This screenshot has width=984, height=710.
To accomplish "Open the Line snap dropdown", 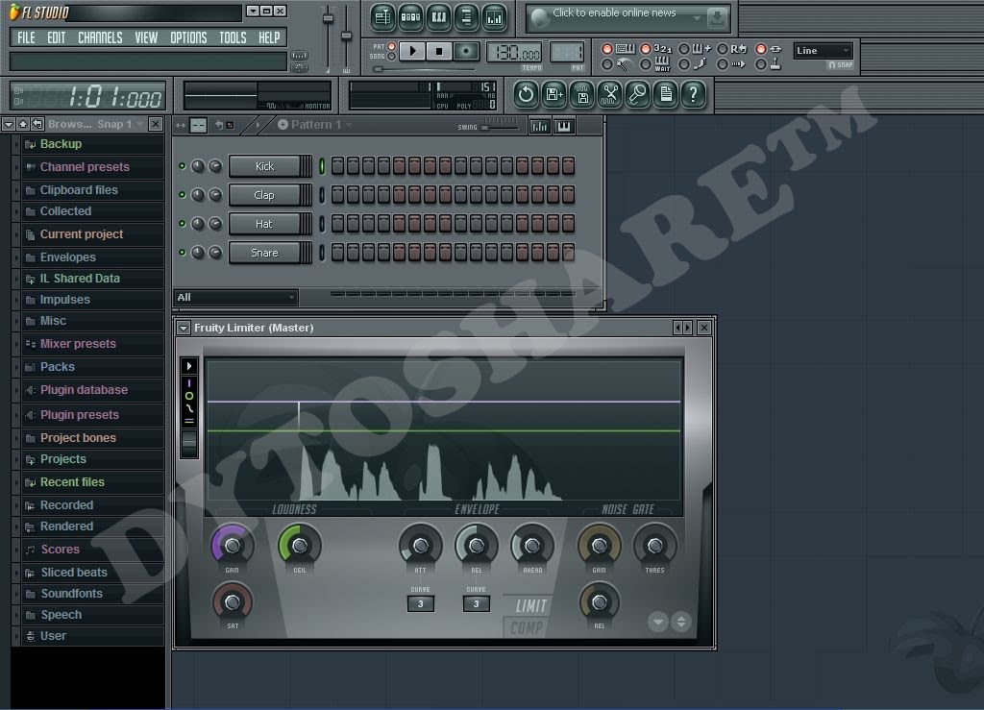I will click(x=823, y=51).
